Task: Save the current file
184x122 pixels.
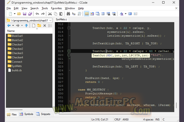Action: point(25,14)
